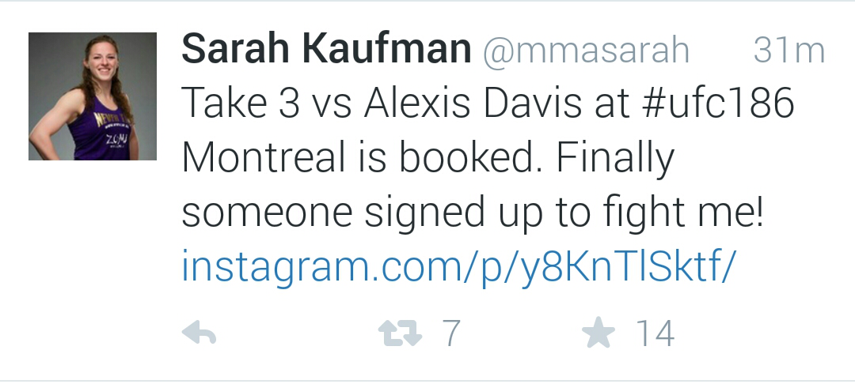Click empty space right of the favorite count

(x=760, y=335)
